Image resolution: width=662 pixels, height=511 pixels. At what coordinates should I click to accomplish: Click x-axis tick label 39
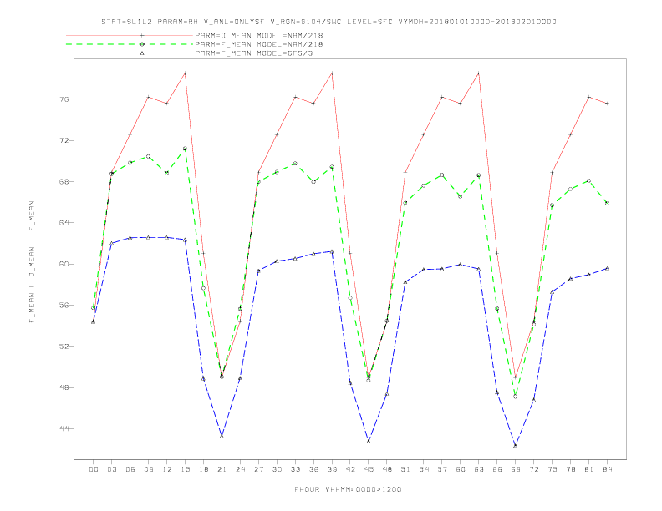coord(332,469)
